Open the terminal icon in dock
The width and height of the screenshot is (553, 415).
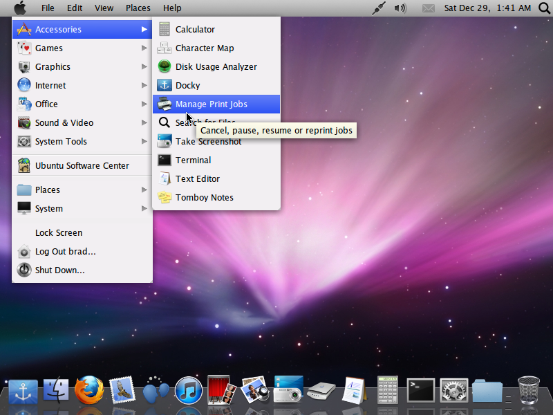[420, 390]
